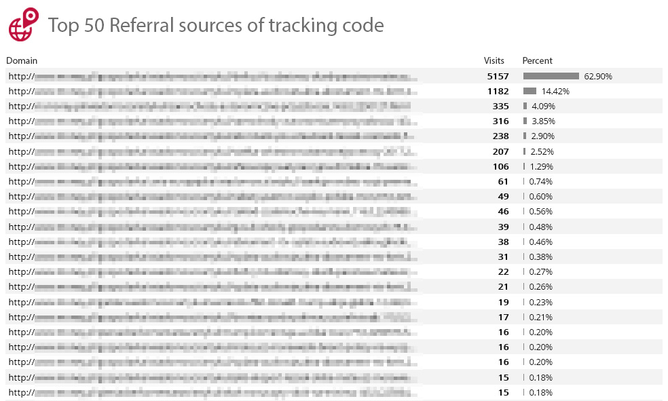Click the 14.42% percent bar
The height and width of the screenshot is (401, 668).
[530, 91]
